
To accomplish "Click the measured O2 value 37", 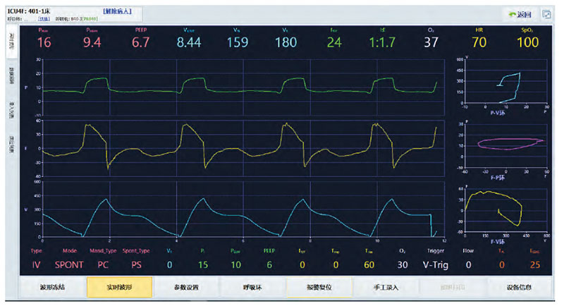I will pyautogui.click(x=431, y=42).
